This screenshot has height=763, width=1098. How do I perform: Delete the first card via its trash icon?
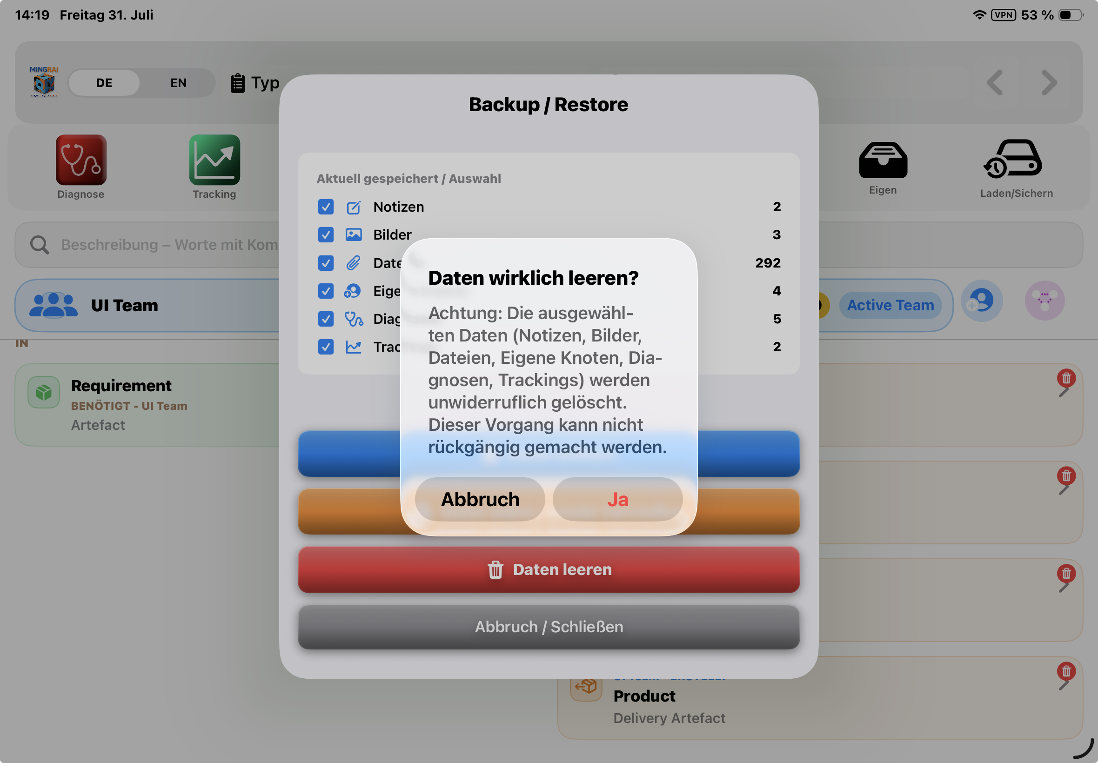coord(1066,378)
